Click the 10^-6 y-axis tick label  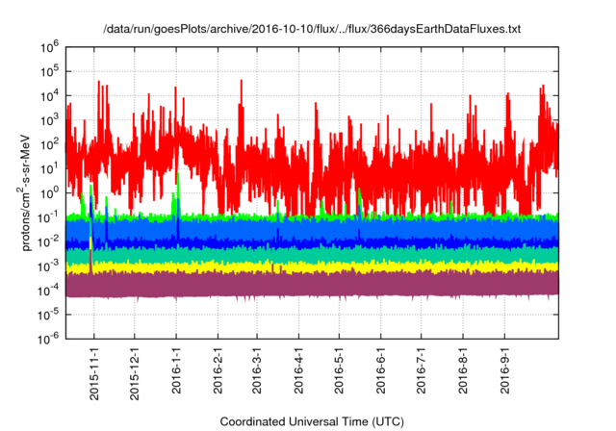49,338
